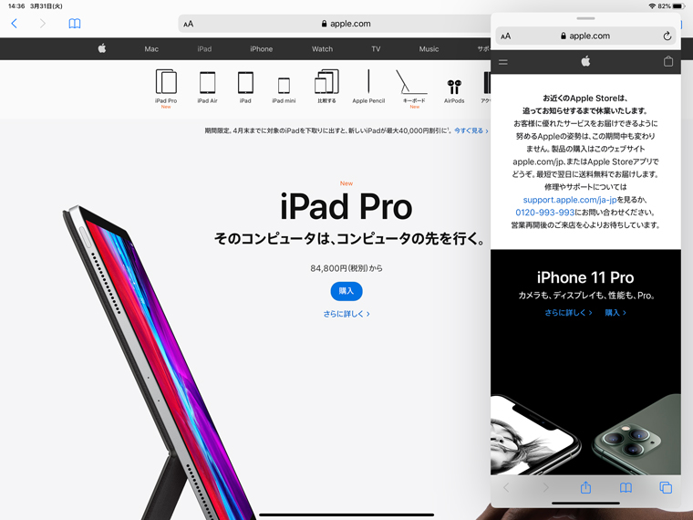Open iPad in the navigation bar
Screen dimensions: 693x520
coord(204,49)
